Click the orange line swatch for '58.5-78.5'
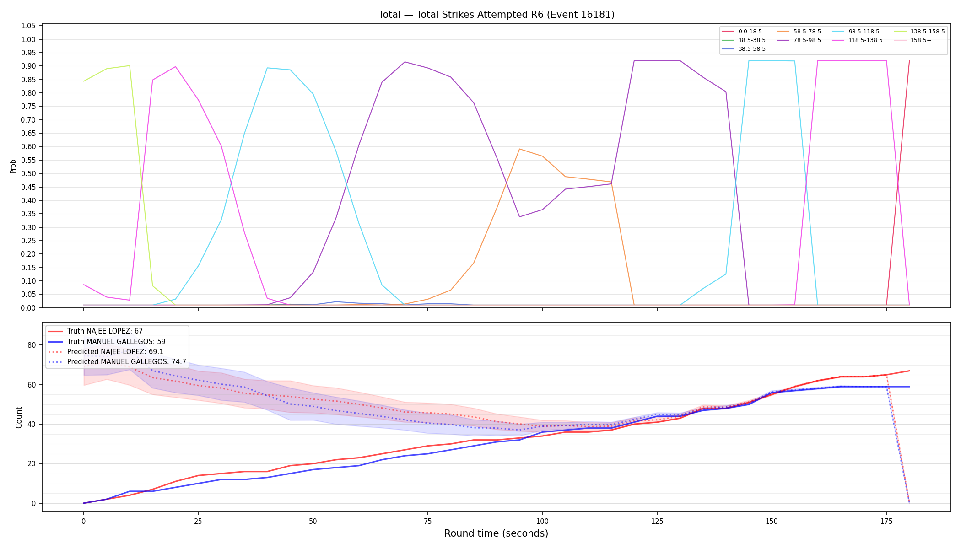The image size is (961, 549). click(x=783, y=32)
